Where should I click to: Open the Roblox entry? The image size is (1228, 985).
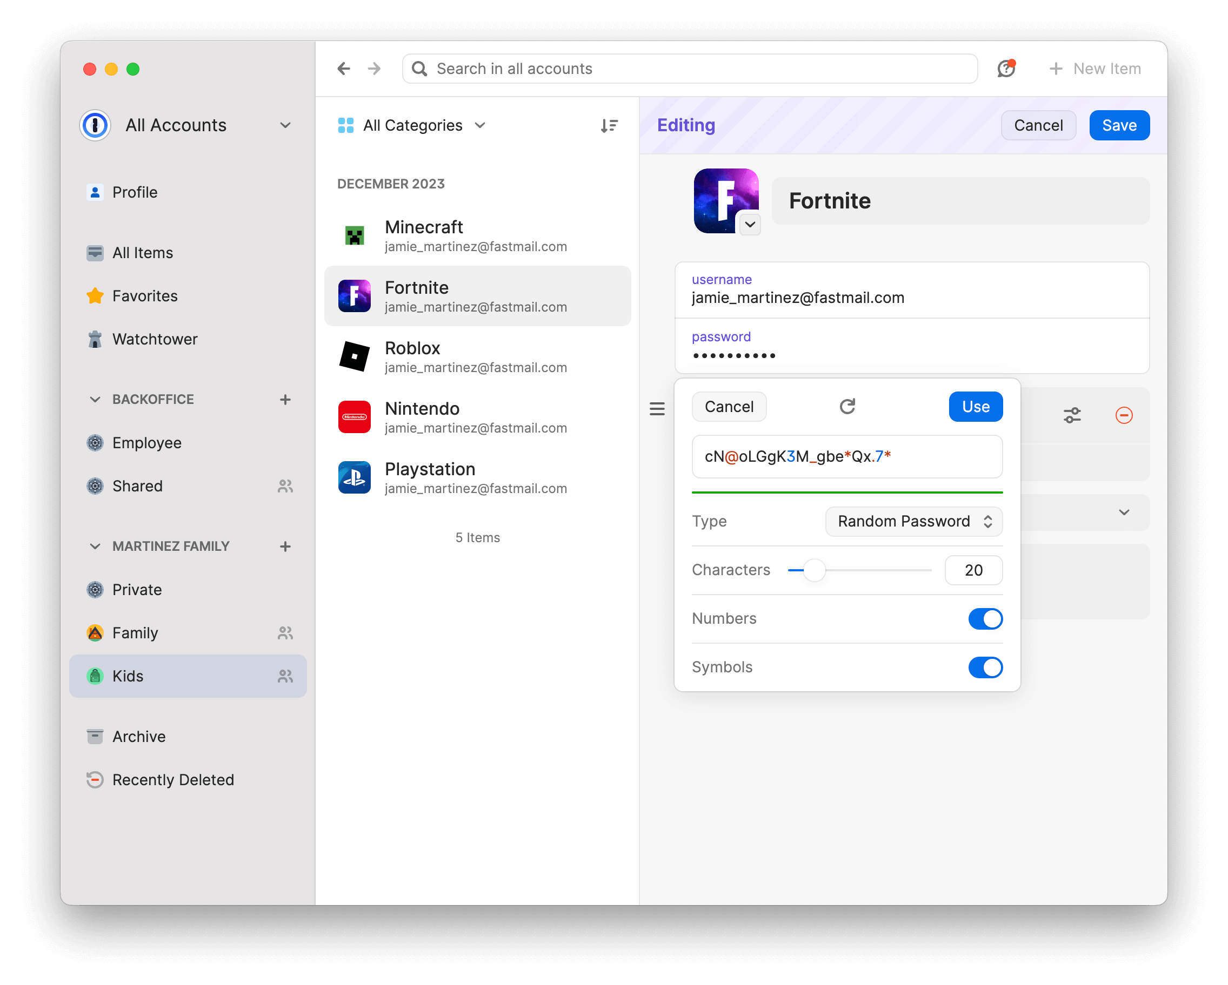point(413,357)
